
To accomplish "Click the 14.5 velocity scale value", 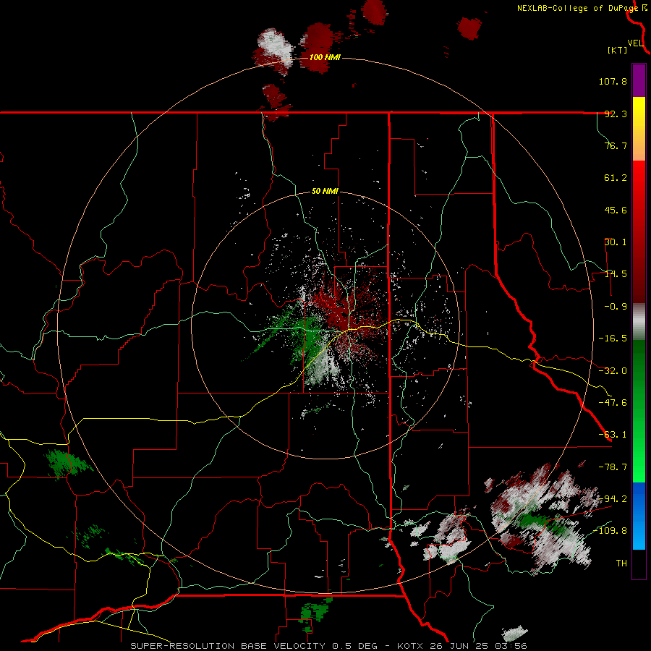I will coord(616,274).
